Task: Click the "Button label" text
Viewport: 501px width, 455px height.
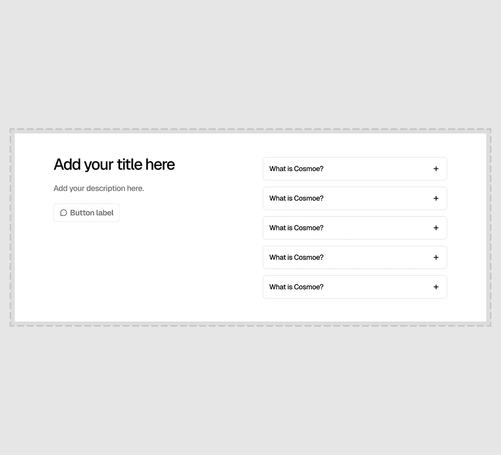Action: (92, 213)
